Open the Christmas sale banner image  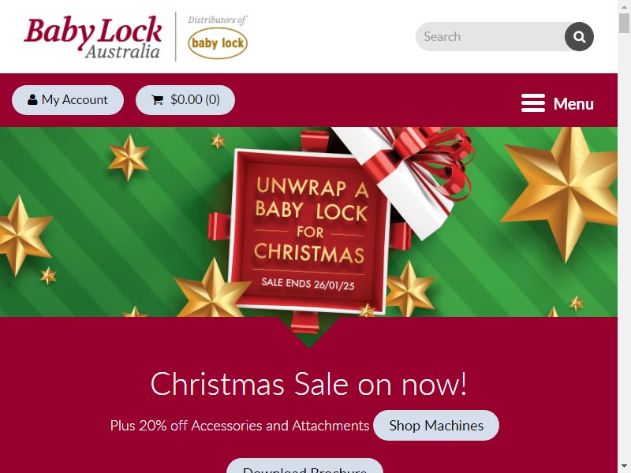[x=308, y=222]
